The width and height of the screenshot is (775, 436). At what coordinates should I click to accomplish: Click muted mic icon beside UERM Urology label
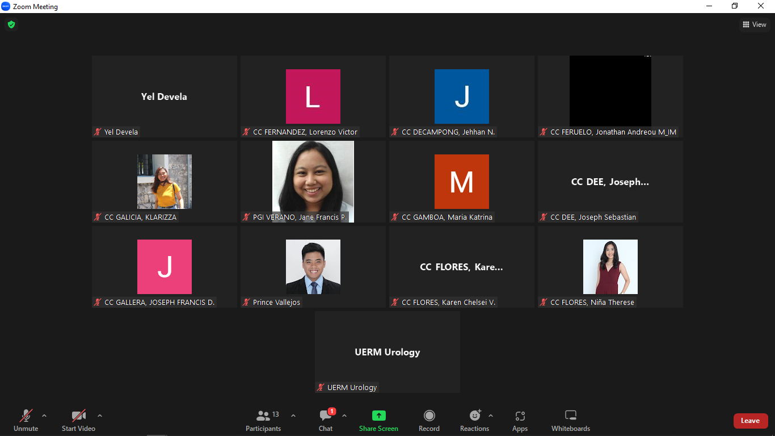[321, 387]
